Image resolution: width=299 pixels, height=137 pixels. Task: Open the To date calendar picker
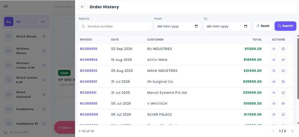click(x=246, y=26)
